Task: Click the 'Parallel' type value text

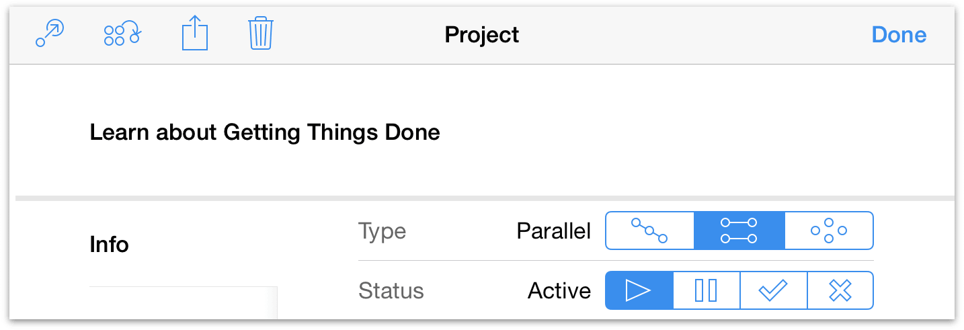Action: [x=553, y=232]
